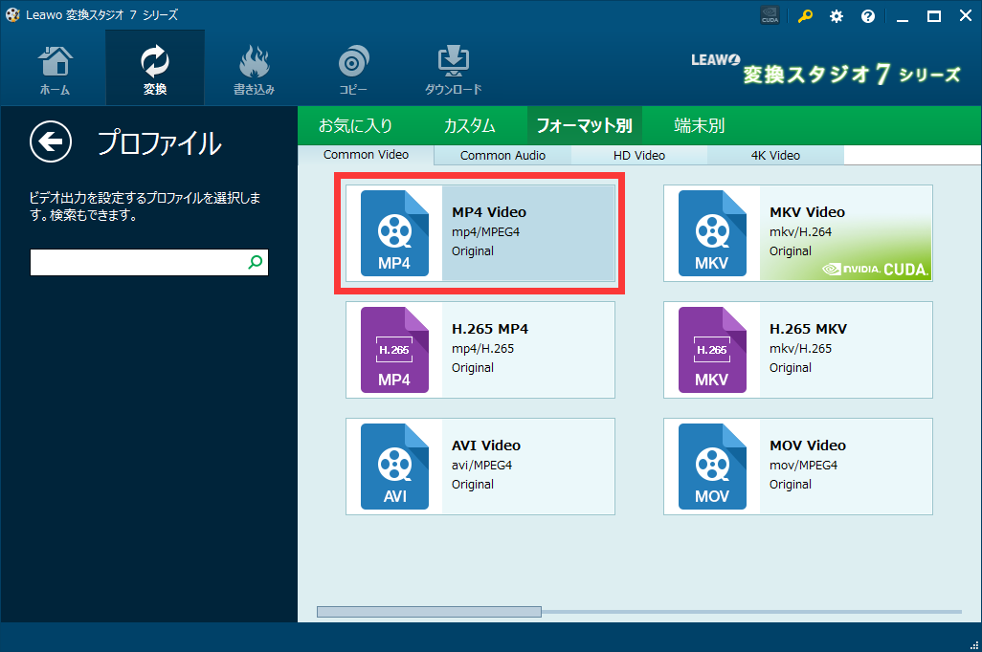This screenshot has height=652, width=982.
Task: Select the 変換 convert tab
Action: pos(155,69)
